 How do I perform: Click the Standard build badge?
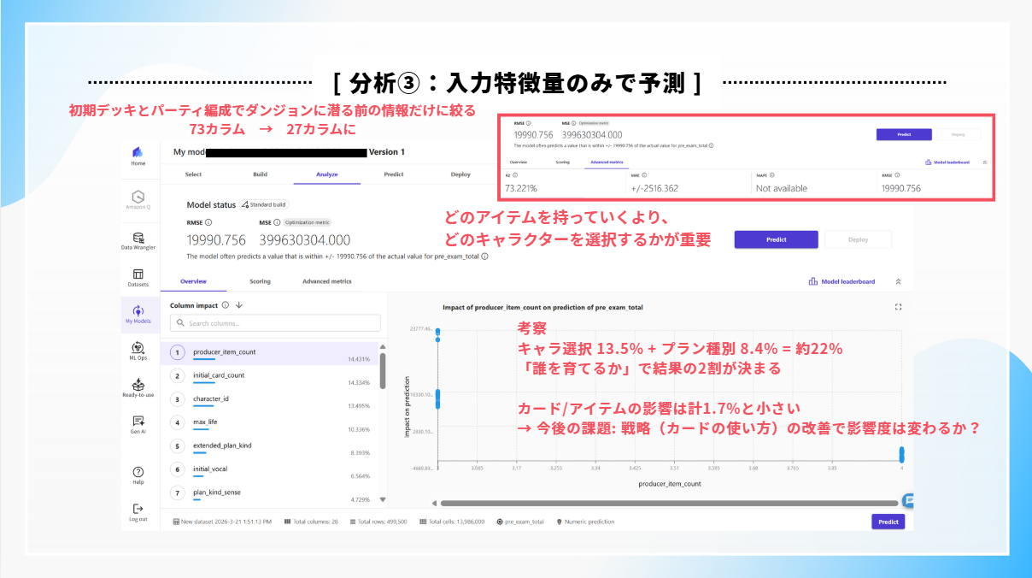pos(263,205)
